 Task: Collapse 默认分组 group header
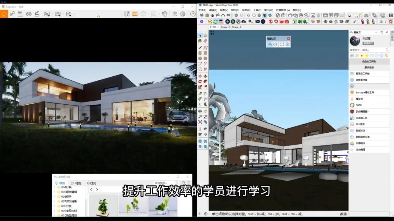pyautogui.click(x=369, y=67)
